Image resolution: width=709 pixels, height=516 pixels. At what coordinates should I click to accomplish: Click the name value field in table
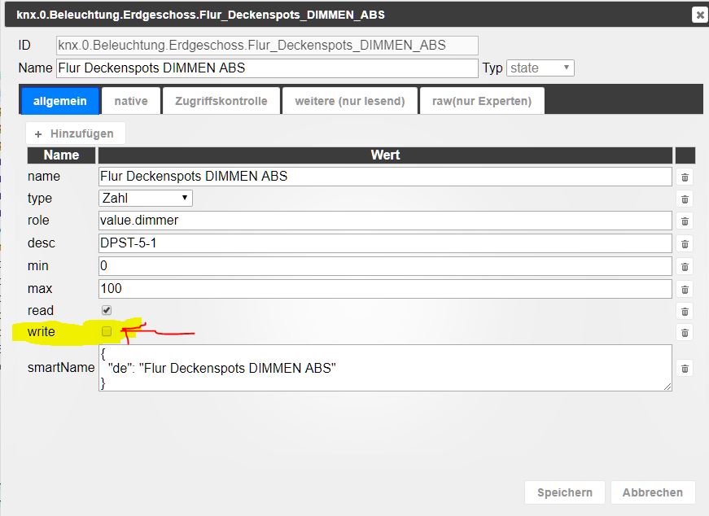pyautogui.click(x=385, y=177)
